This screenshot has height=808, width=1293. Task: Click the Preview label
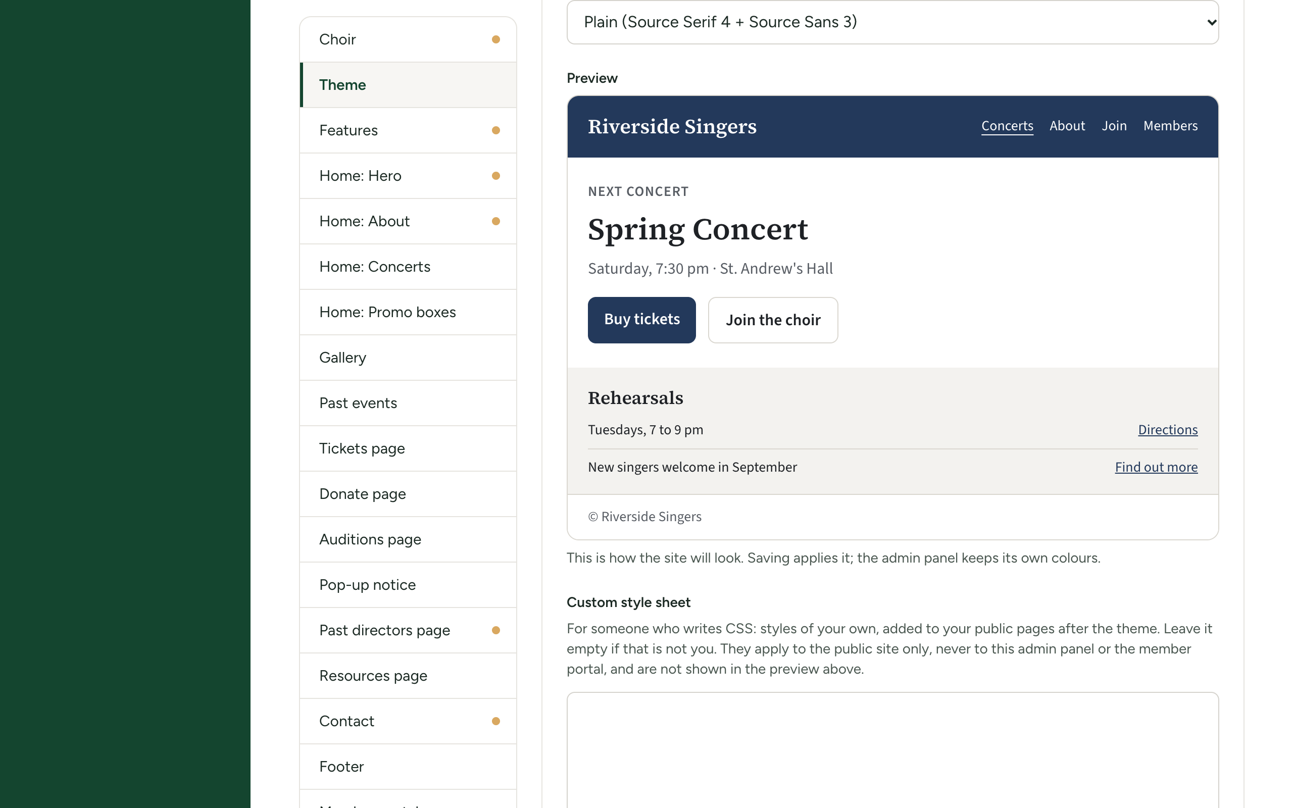pos(592,78)
